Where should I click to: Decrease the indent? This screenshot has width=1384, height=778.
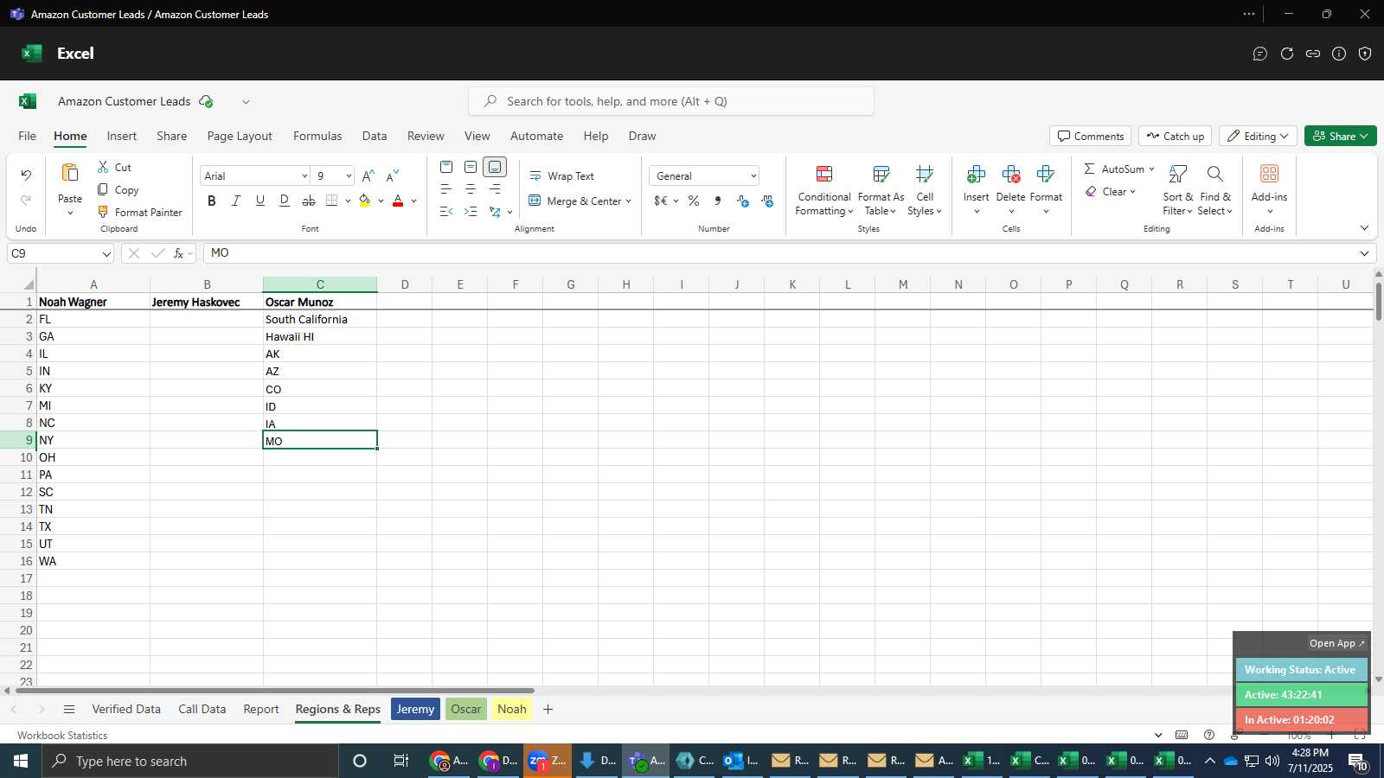coord(446,212)
